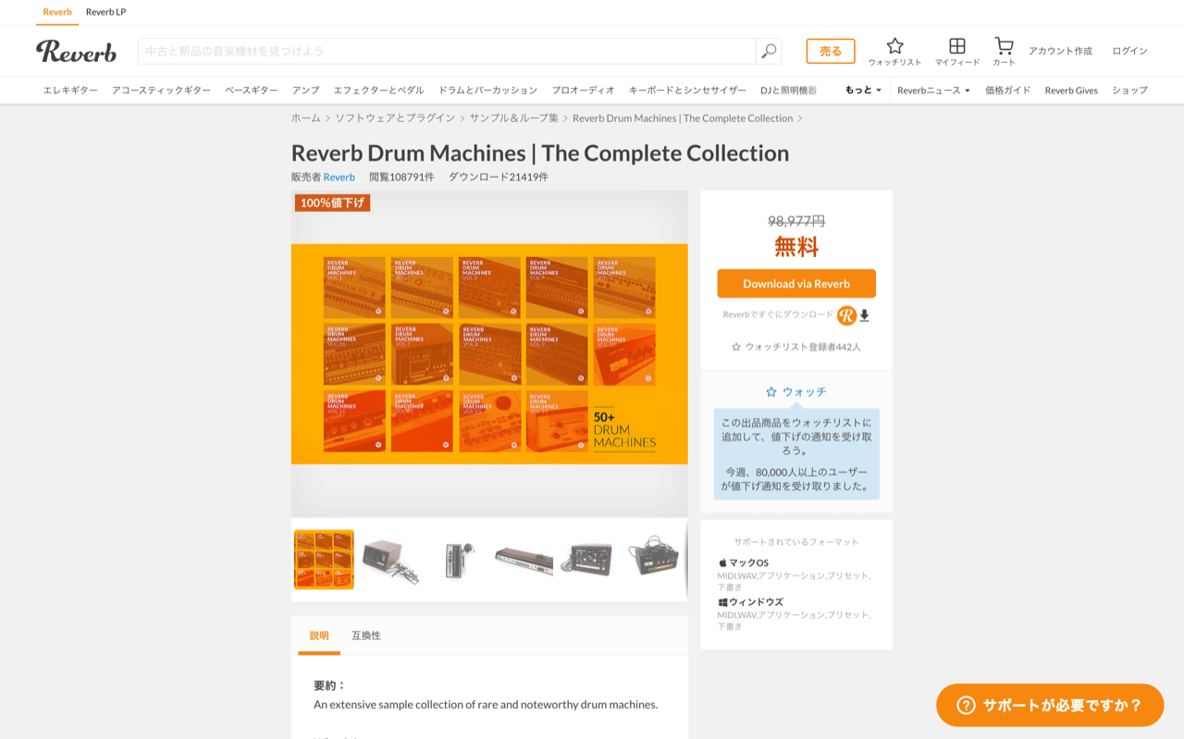Open the shopping カート icon
This screenshot has width=1184, height=739.
pyautogui.click(x=1005, y=44)
